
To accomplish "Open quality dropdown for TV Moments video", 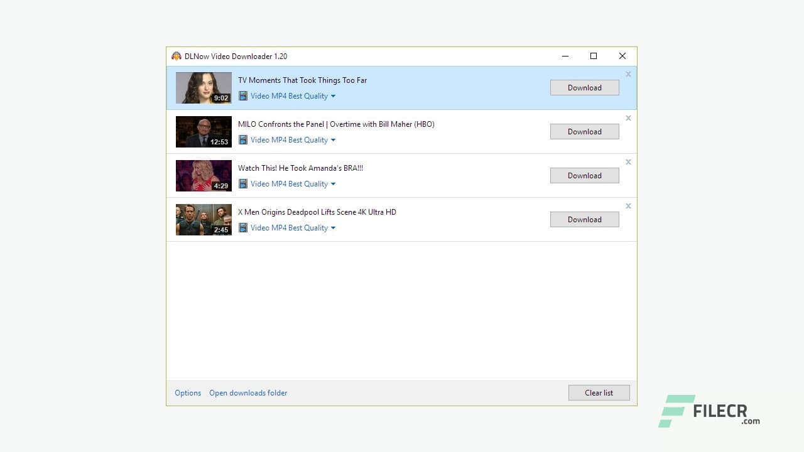I will tap(334, 95).
